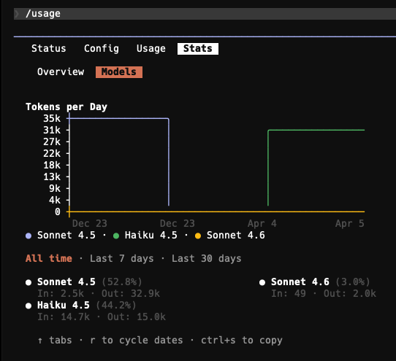Click the Haiku 4.5 (44.2%) stats heading

[x=87, y=306]
